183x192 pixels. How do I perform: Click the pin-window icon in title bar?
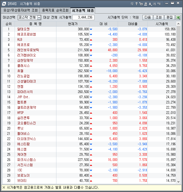(x=145, y=4)
